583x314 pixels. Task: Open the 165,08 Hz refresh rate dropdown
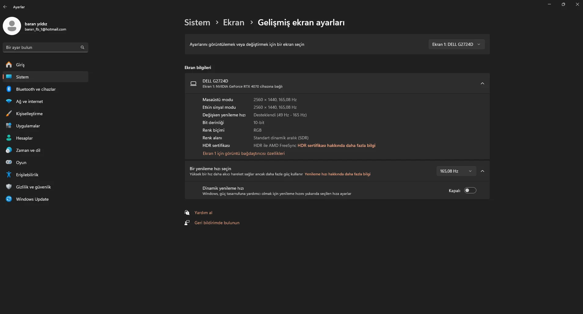pyautogui.click(x=456, y=171)
